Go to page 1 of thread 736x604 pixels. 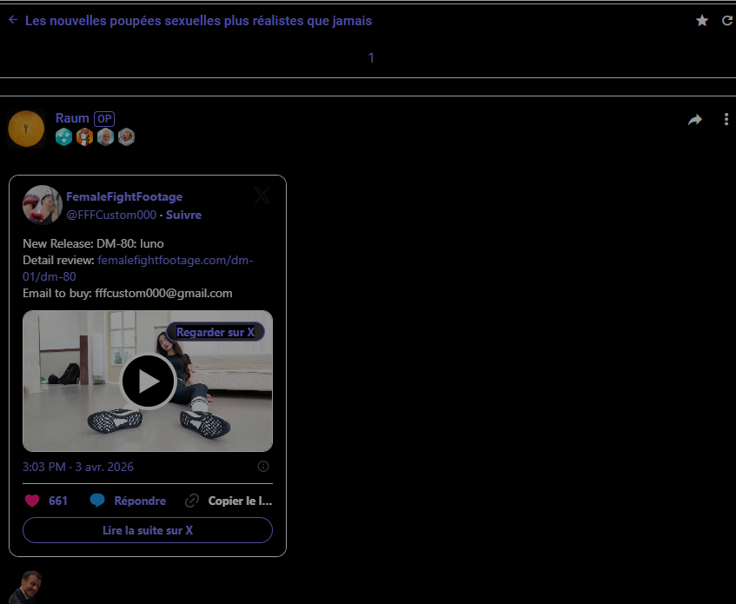click(371, 58)
